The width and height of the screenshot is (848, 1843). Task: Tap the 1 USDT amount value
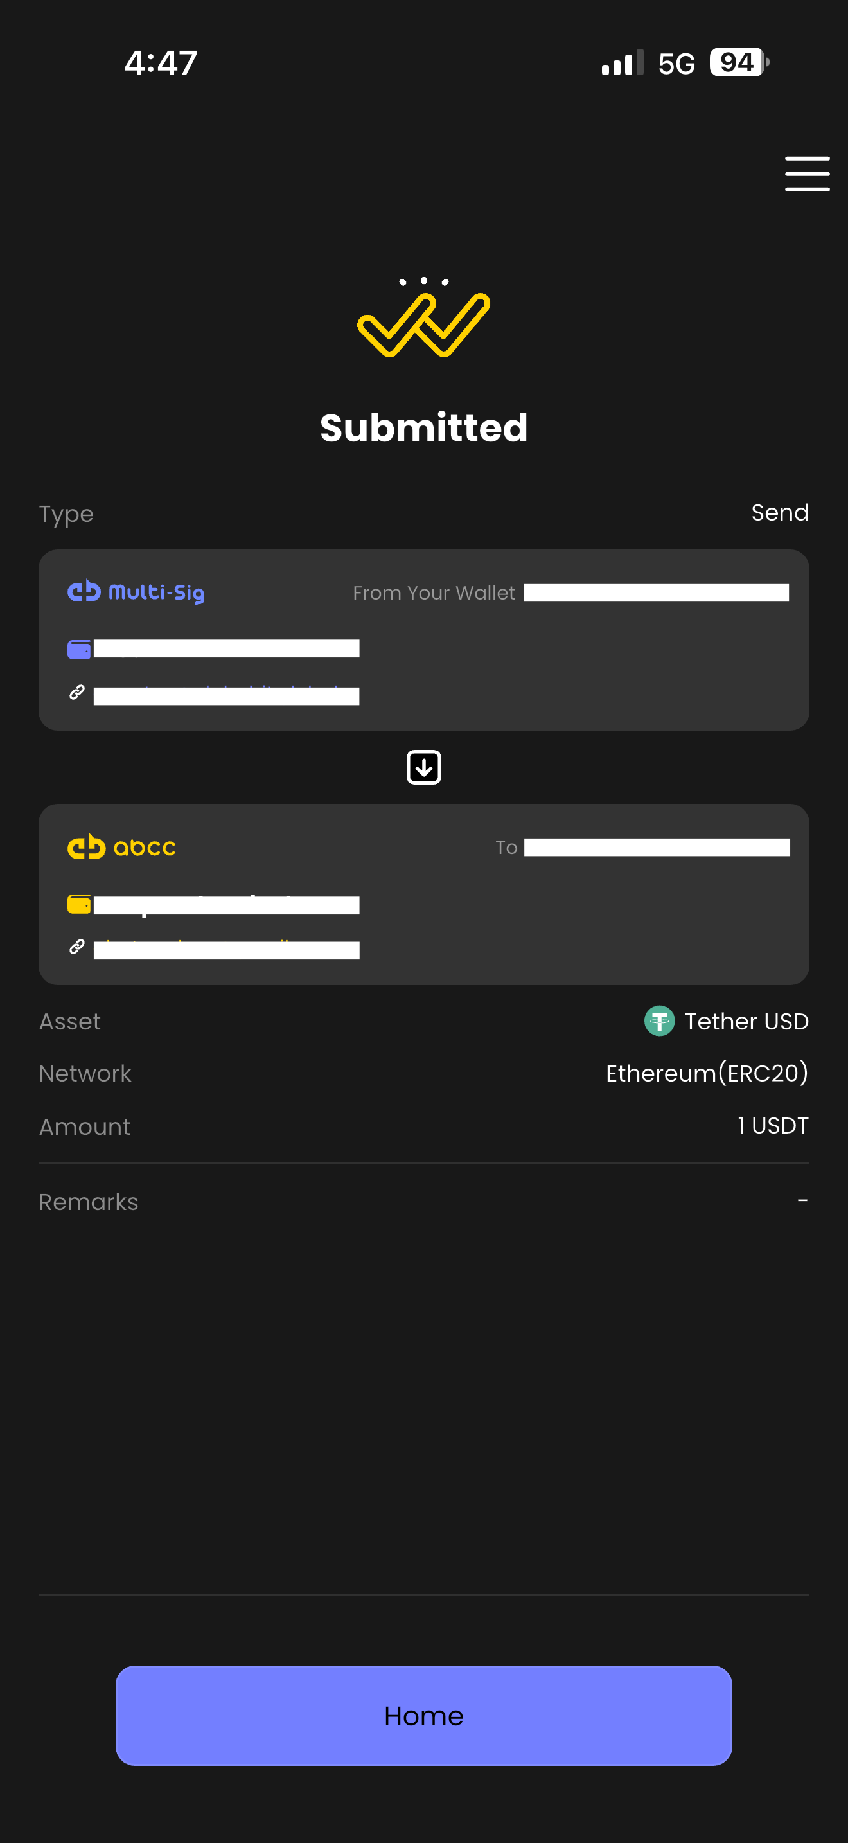tap(772, 1125)
